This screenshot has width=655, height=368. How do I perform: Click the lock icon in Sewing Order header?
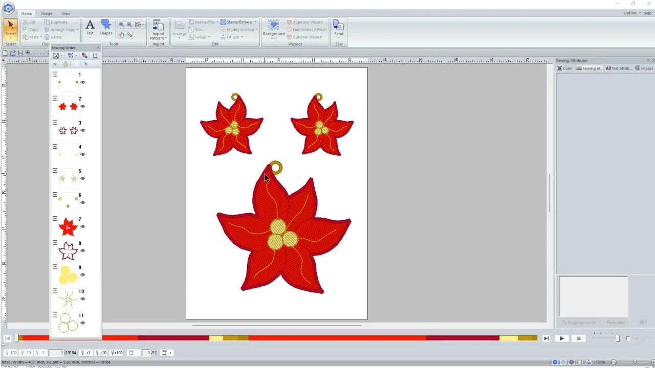(65, 64)
